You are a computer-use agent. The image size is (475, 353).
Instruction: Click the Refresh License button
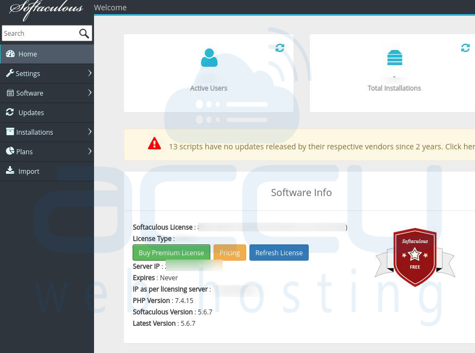click(x=279, y=253)
